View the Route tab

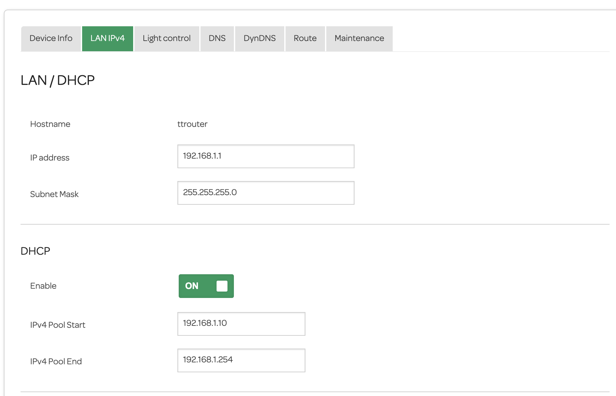[304, 38]
